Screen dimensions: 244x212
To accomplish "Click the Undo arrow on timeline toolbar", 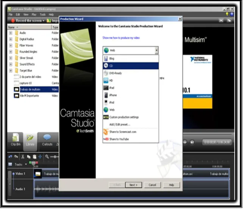I will (x=10, y=157).
